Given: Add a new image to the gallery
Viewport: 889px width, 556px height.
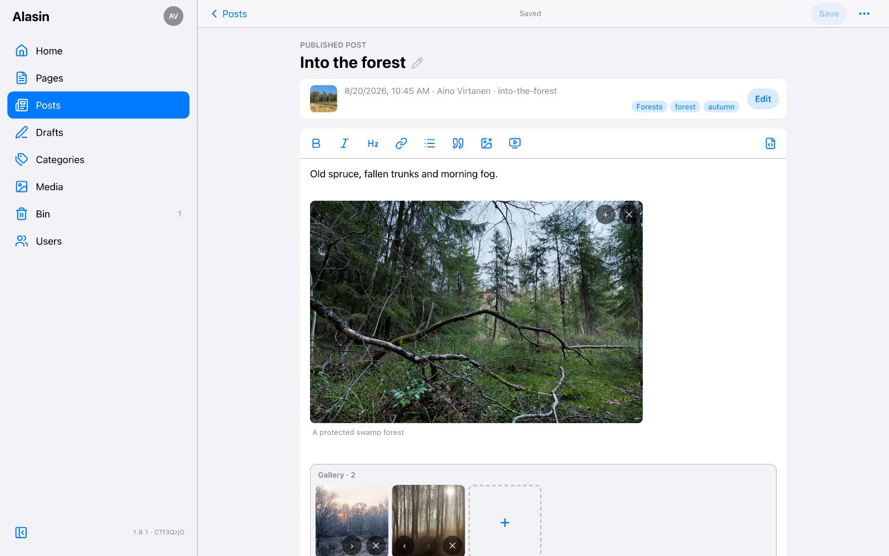Looking at the screenshot, I should (505, 522).
